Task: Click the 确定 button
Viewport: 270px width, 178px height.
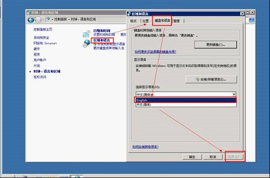Action: click(x=192, y=157)
